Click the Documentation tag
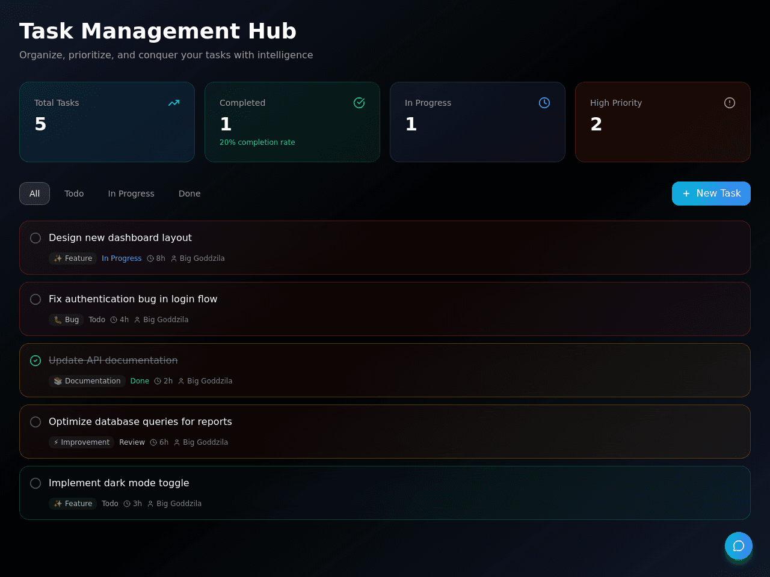This screenshot has height=577, width=770. 87,381
